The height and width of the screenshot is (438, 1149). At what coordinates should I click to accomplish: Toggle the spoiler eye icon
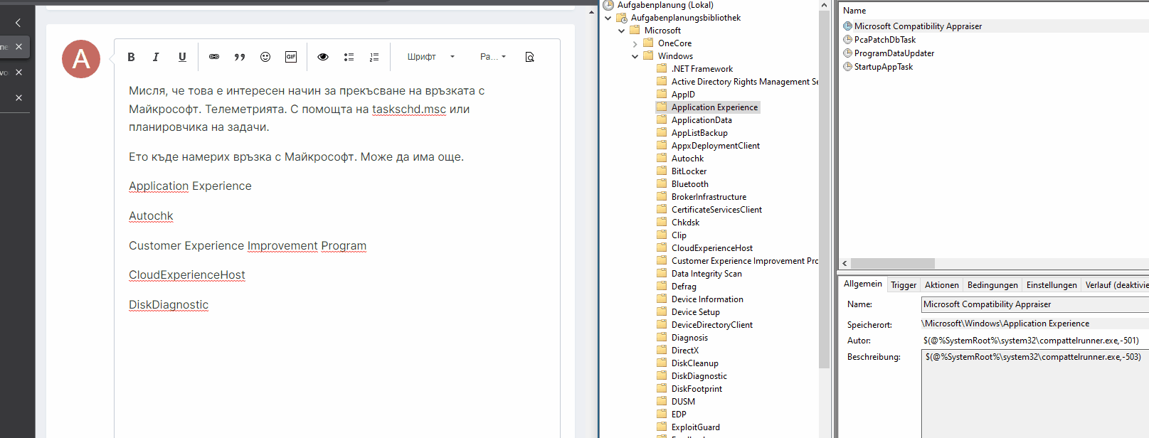tap(323, 57)
